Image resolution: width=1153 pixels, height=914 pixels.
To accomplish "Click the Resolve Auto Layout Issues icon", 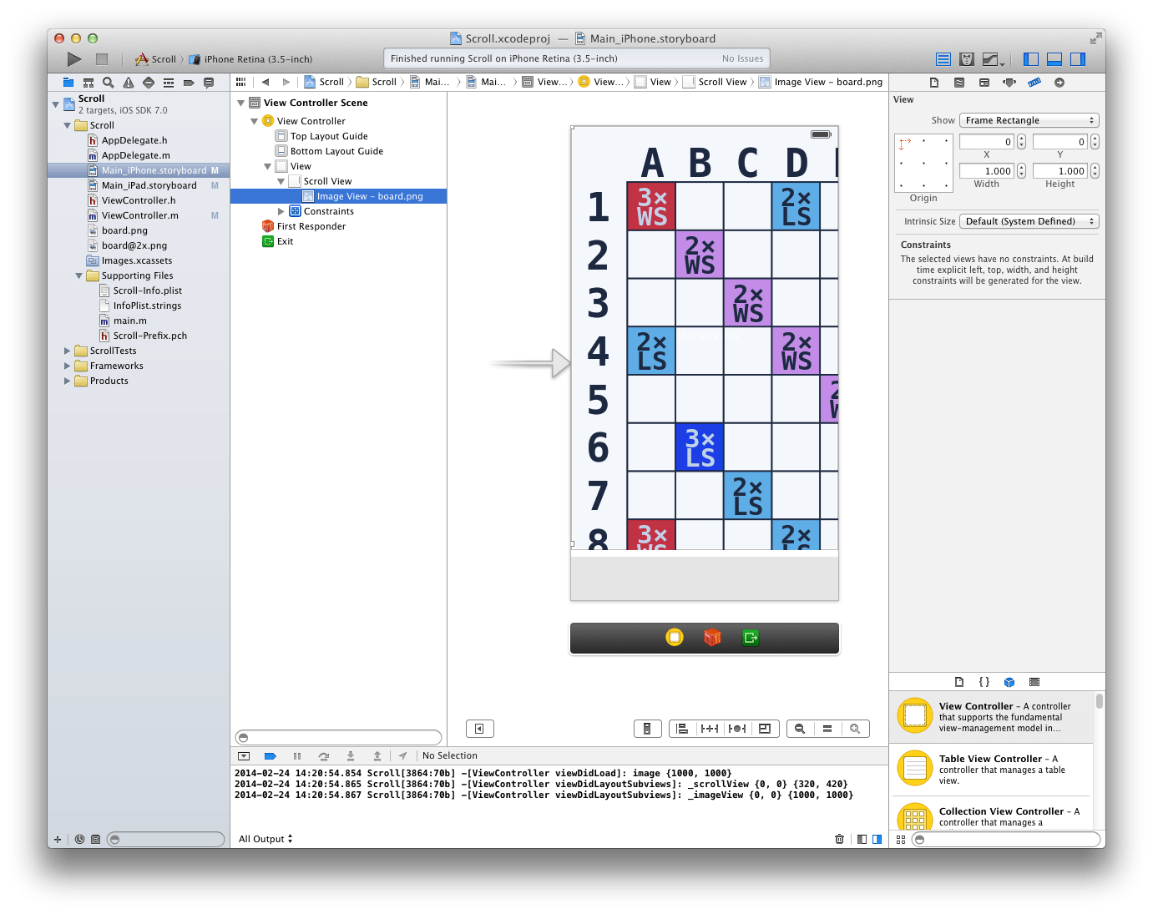I will click(737, 728).
